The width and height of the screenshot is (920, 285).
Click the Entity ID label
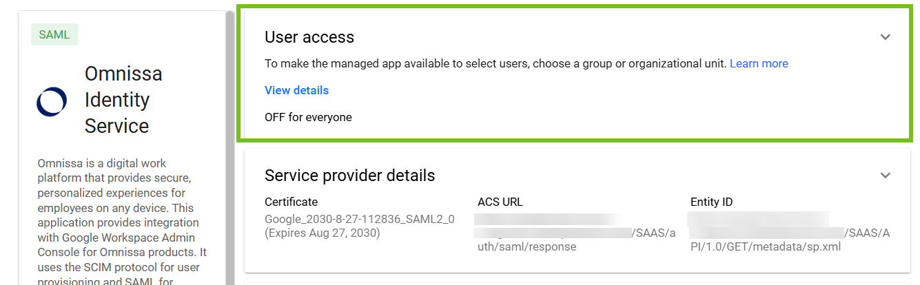tap(712, 202)
